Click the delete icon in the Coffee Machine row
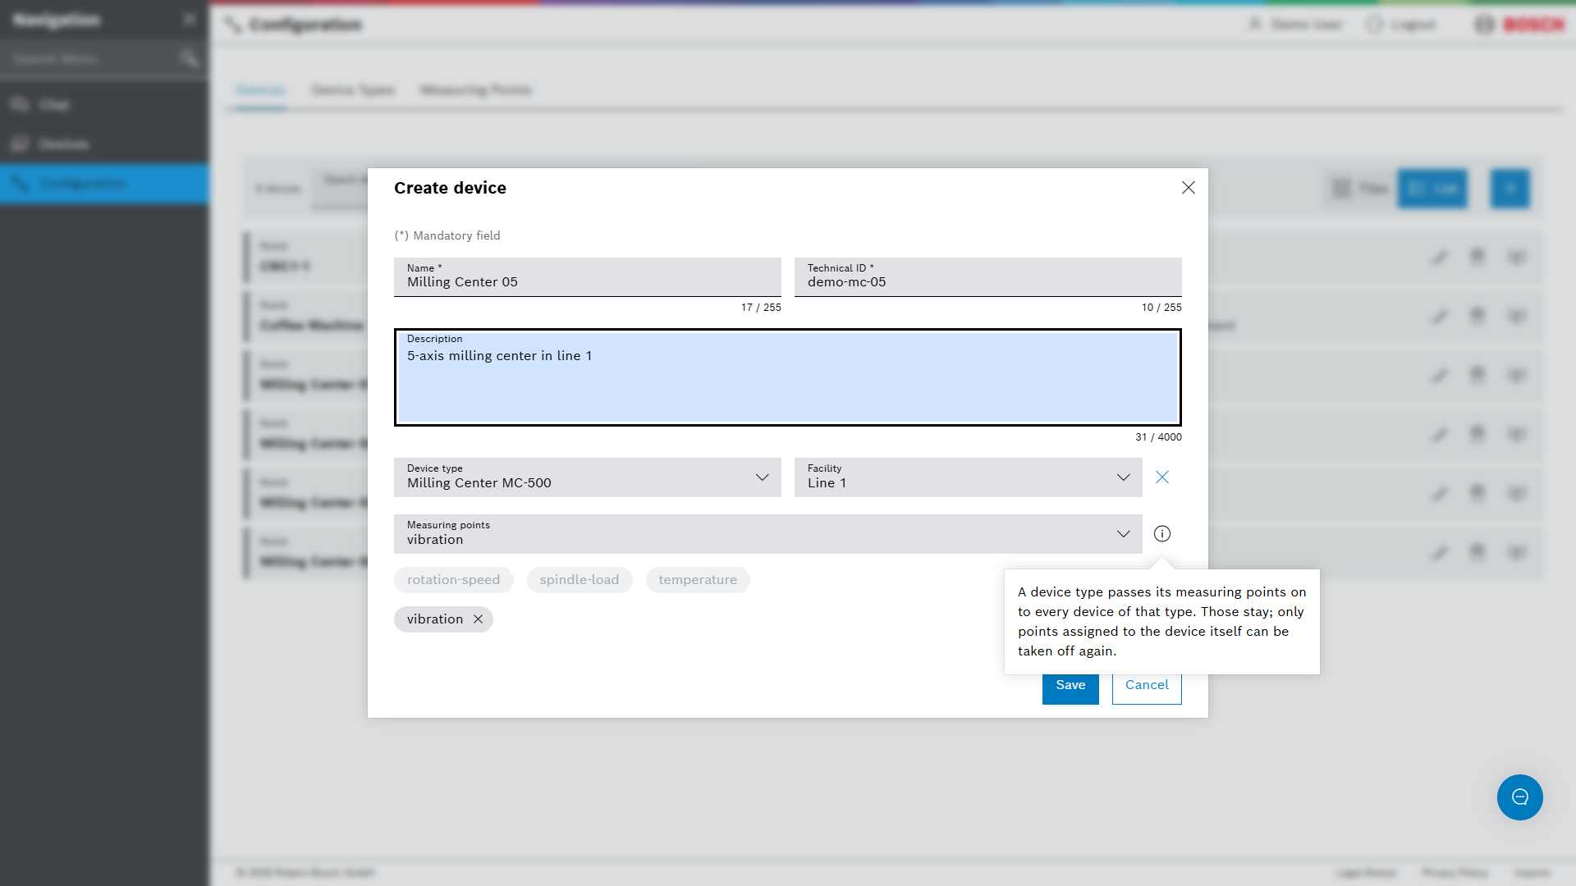 pos(1477,317)
